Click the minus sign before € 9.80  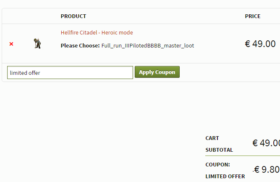pos(253,171)
